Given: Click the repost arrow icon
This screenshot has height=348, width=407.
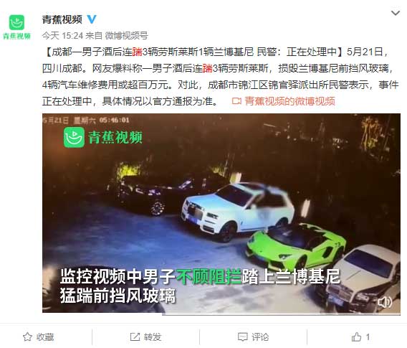Looking at the screenshot, I should click(135, 337).
